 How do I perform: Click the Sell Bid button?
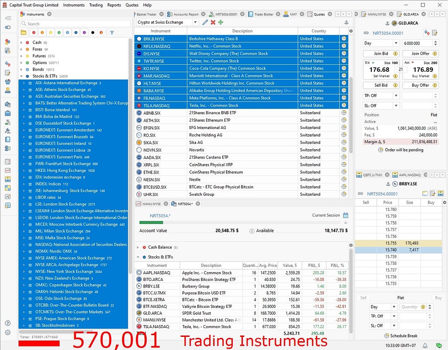[x=381, y=85]
